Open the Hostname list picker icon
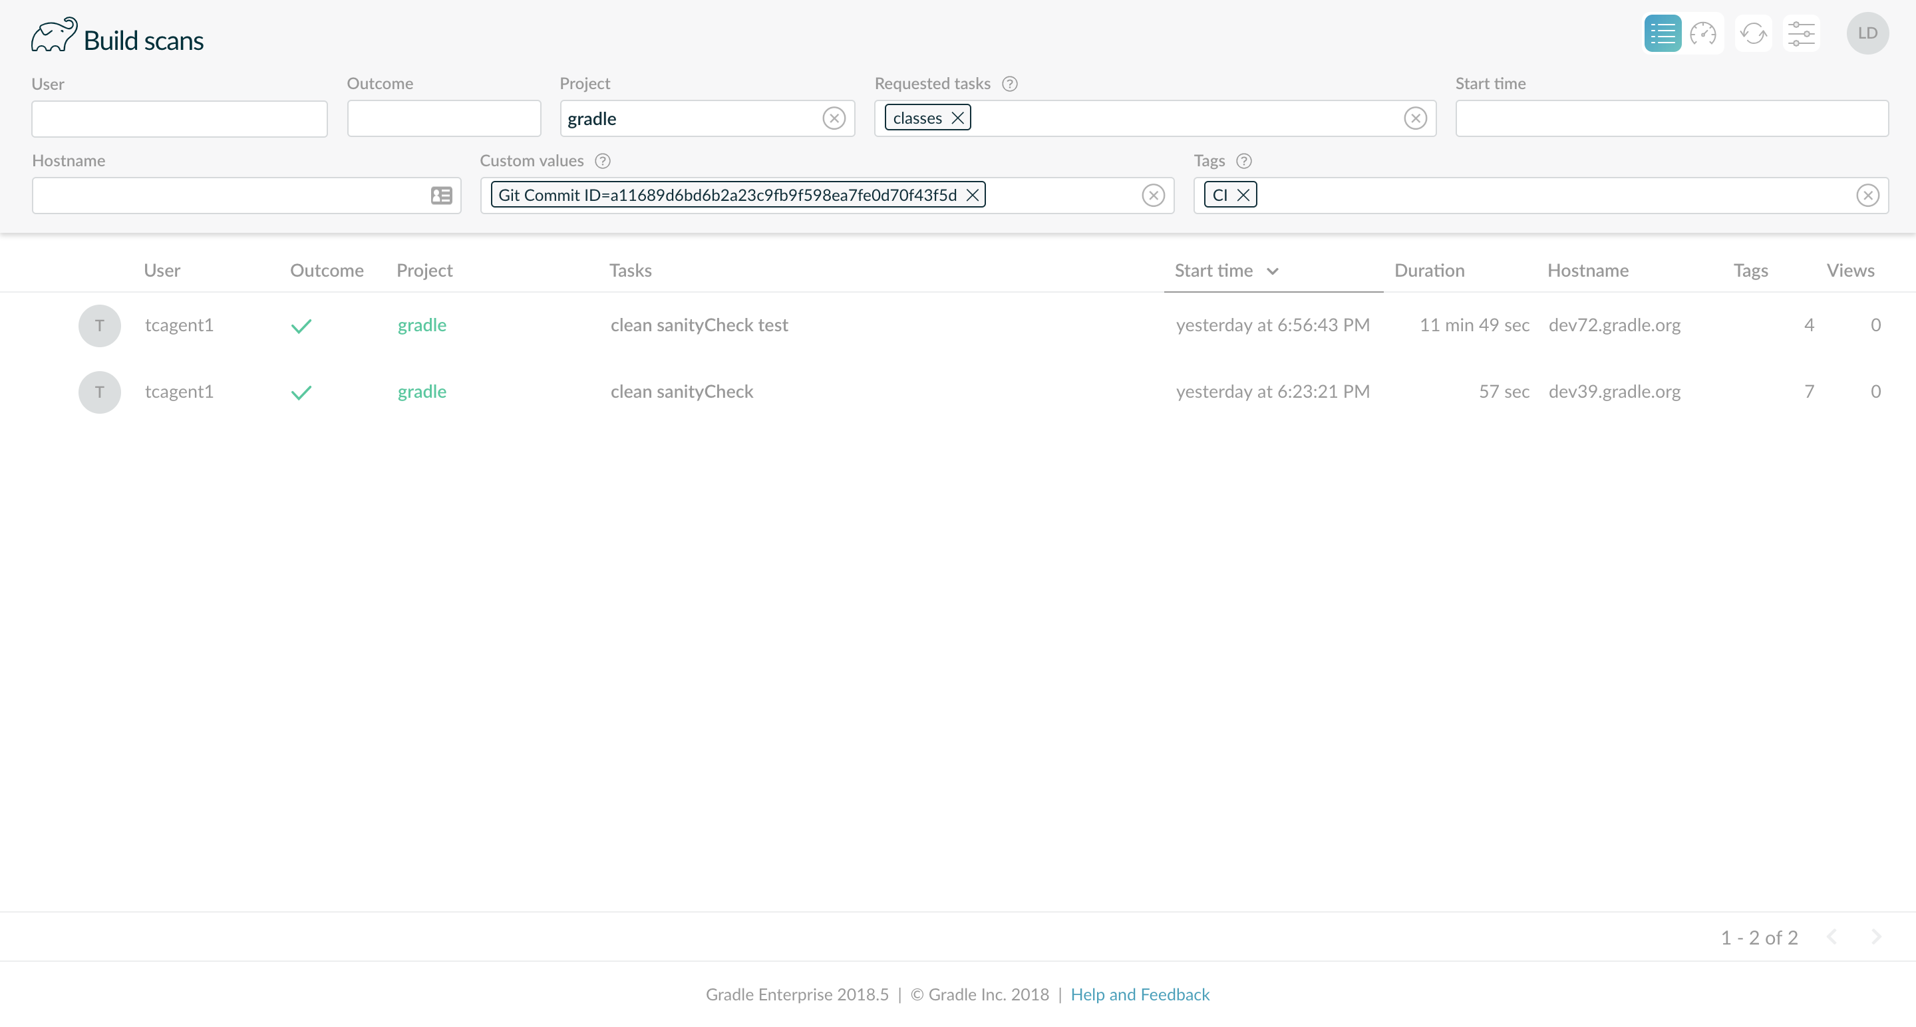 point(441,196)
